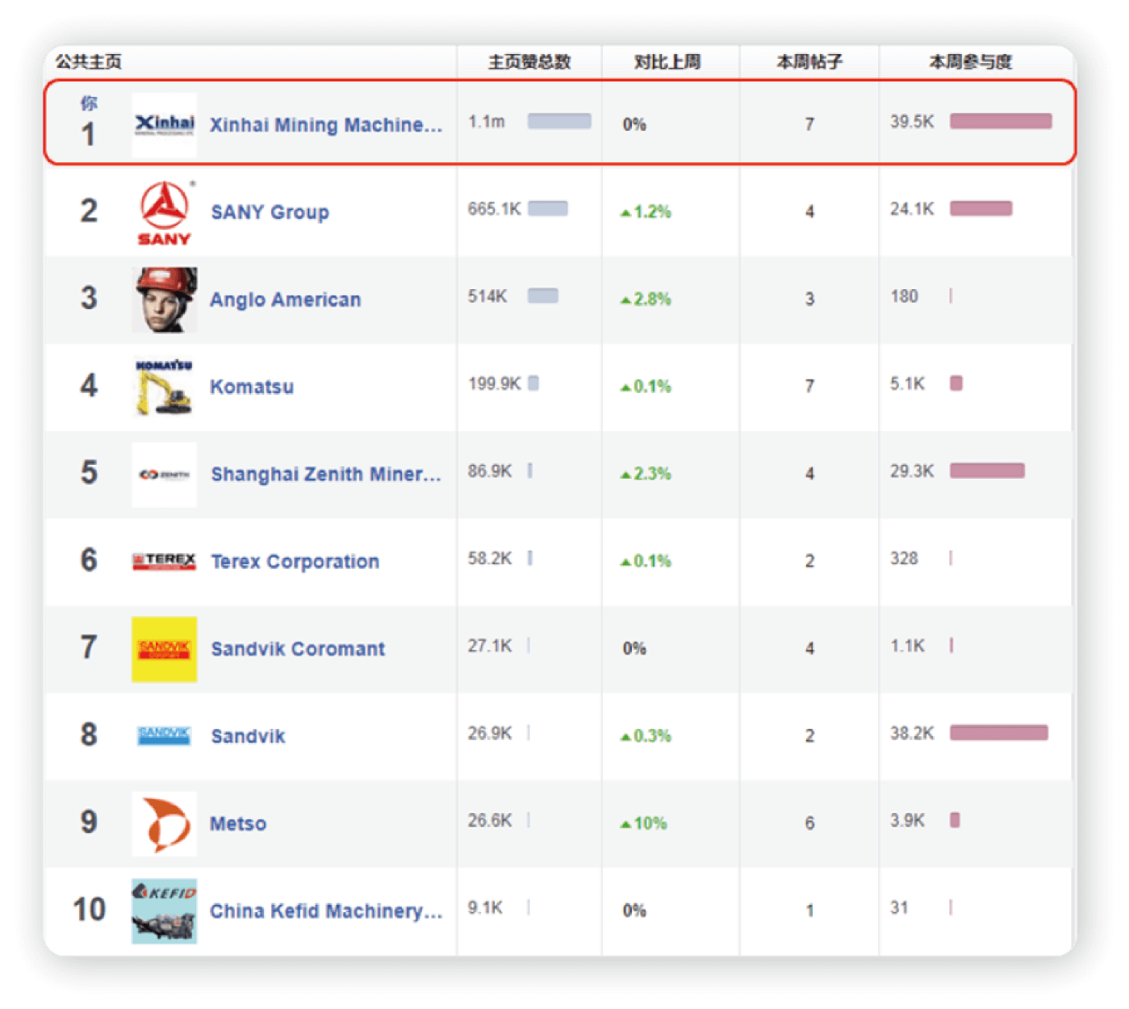The width and height of the screenshot is (1129, 1009).
Task: Click the yellow Sandvik Coromant logo
Action: pyautogui.click(x=165, y=649)
